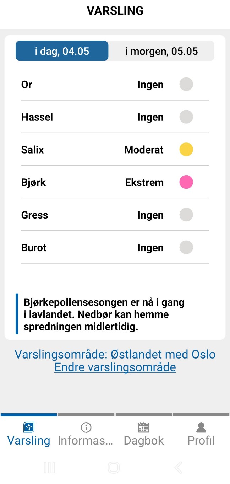Tap the yellow Salix pollen level dot
The image size is (230, 484).
(186, 150)
